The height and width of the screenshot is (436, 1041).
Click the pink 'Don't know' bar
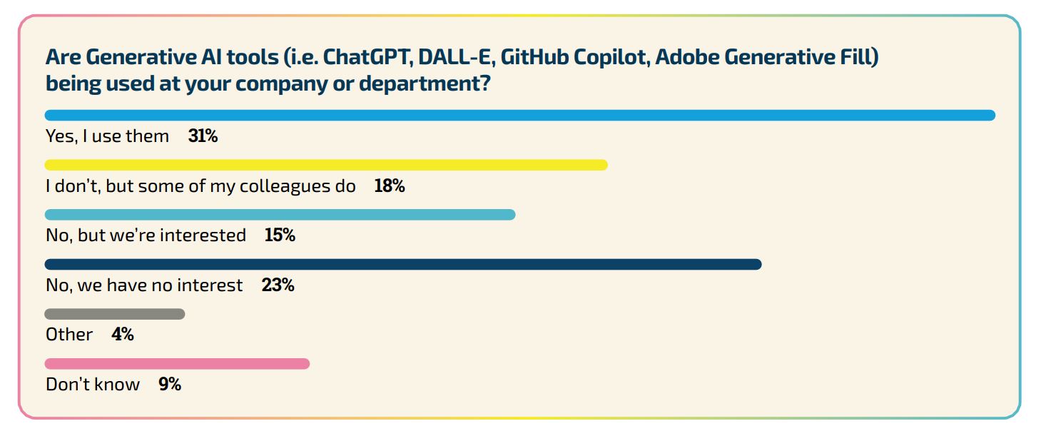pos(177,364)
